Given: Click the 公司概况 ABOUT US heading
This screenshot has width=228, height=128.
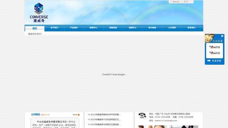Looking at the screenshot, I should click(x=40, y=114).
